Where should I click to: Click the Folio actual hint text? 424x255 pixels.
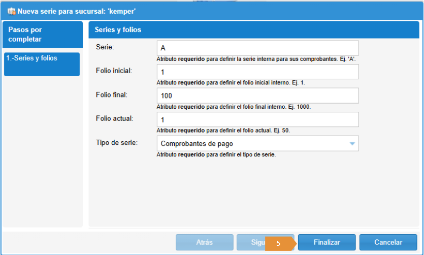coord(223,131)
